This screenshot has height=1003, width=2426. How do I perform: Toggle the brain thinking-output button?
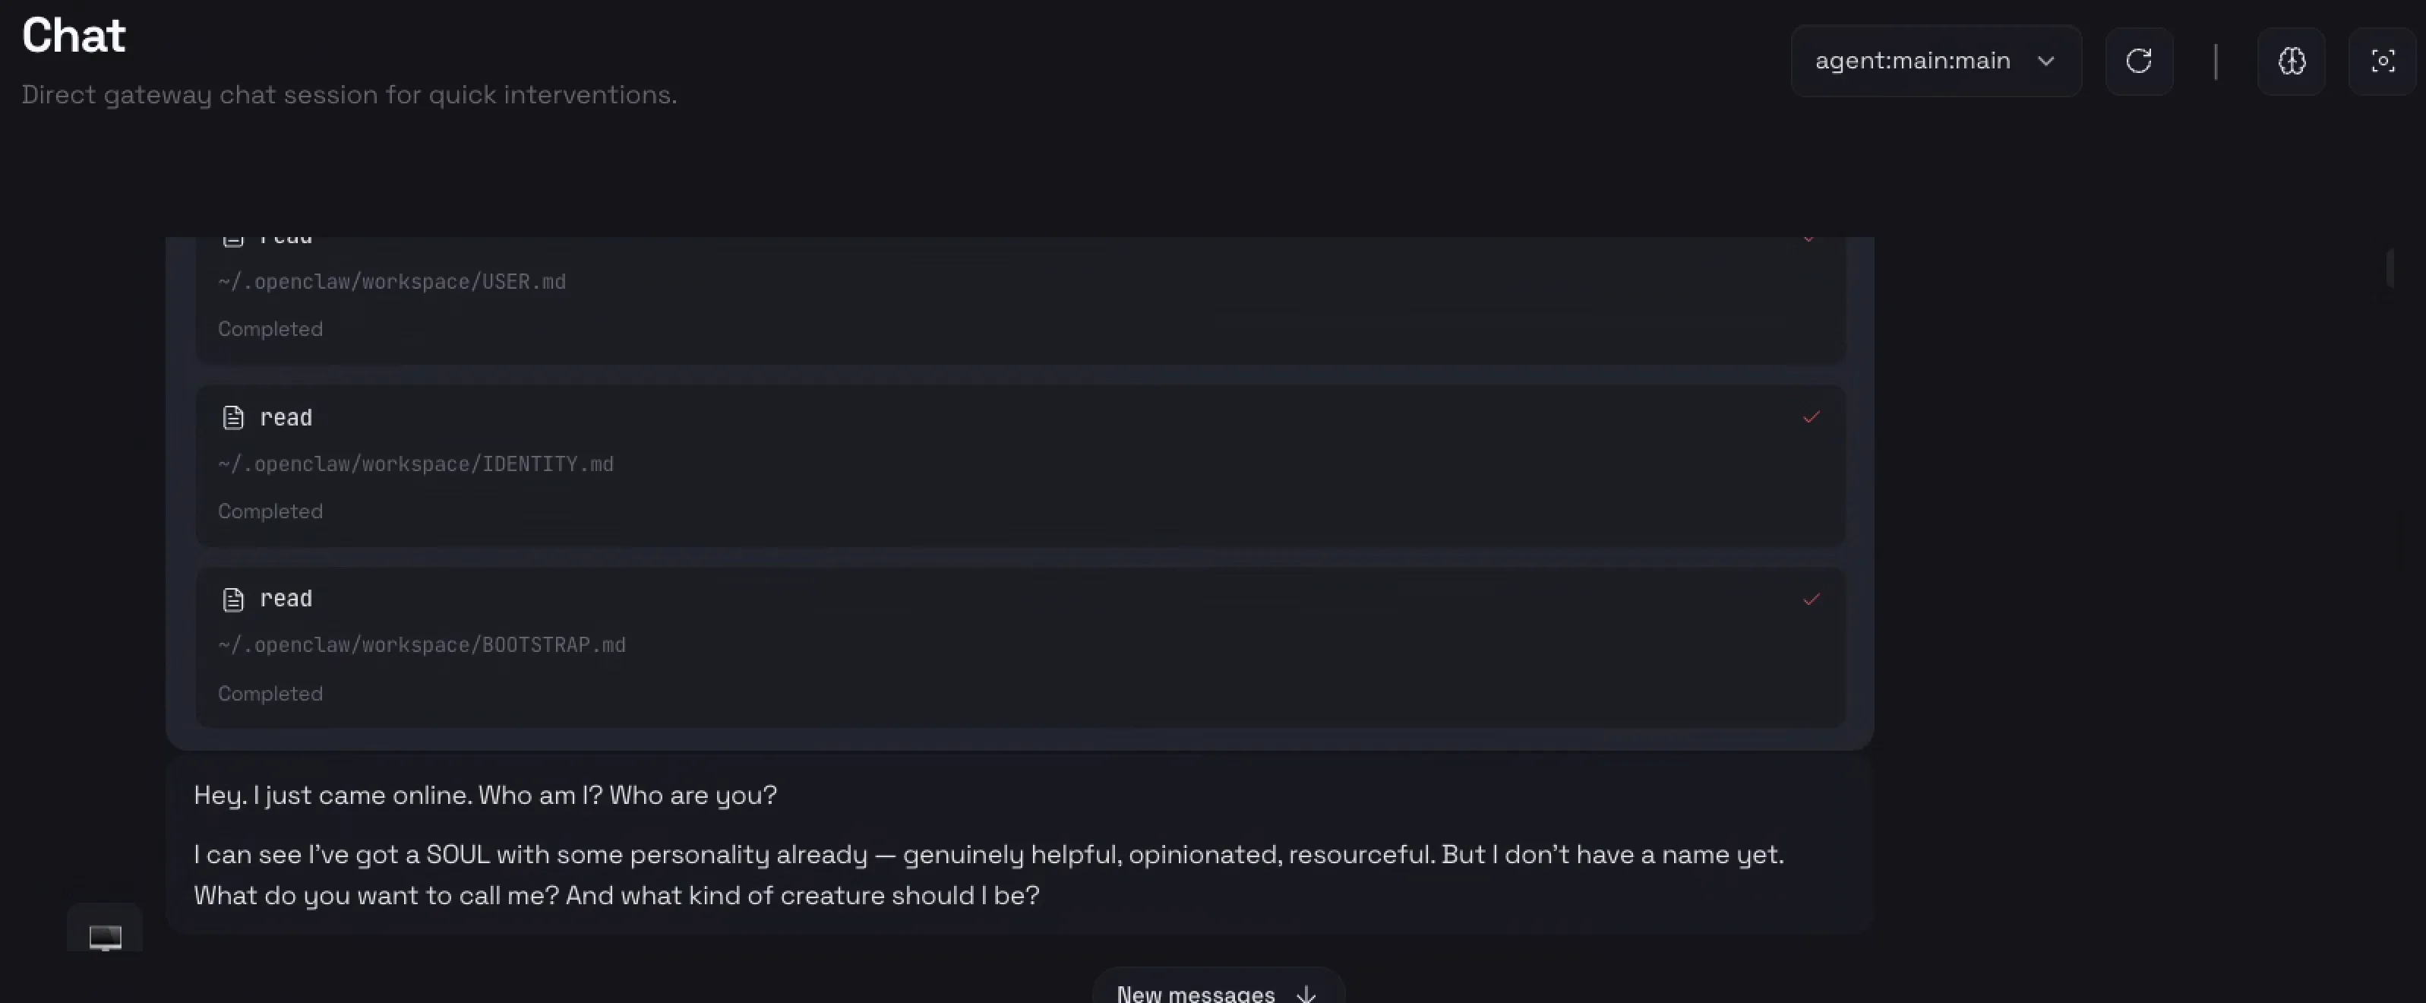click(2292, 62)
